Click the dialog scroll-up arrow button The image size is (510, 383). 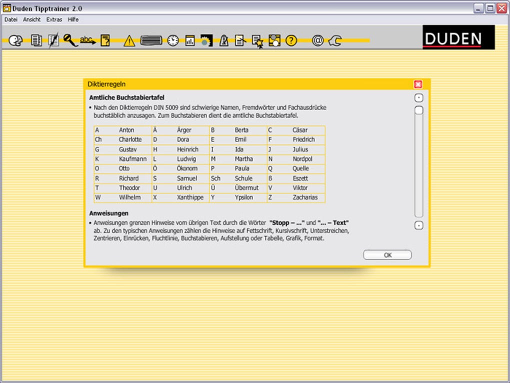418,98
